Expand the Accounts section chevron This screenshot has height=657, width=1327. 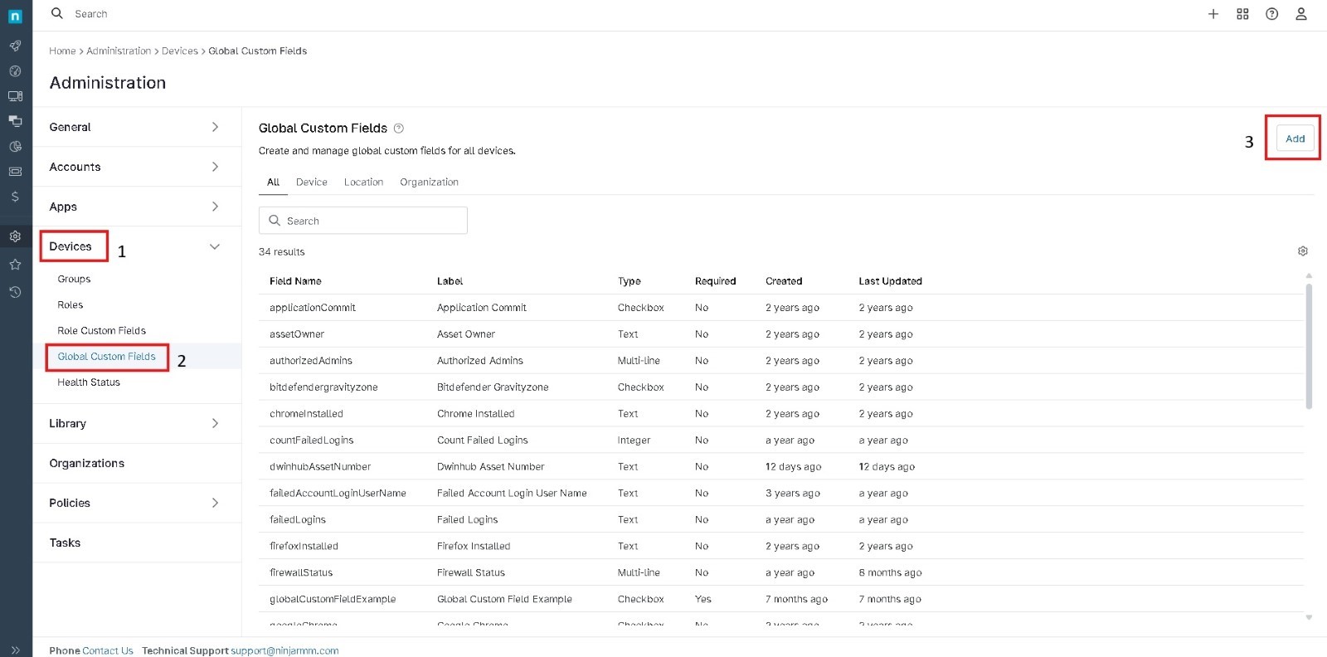click(x=215, y=167)
